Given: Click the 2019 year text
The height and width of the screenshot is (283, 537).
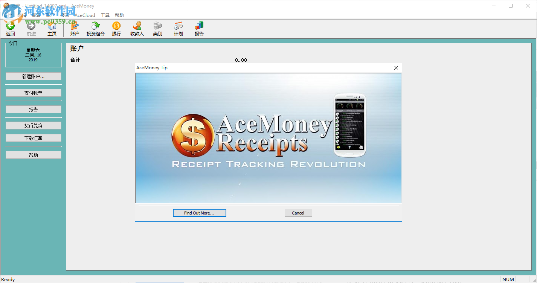Looking at the screenshot, I should coord(33,60).
